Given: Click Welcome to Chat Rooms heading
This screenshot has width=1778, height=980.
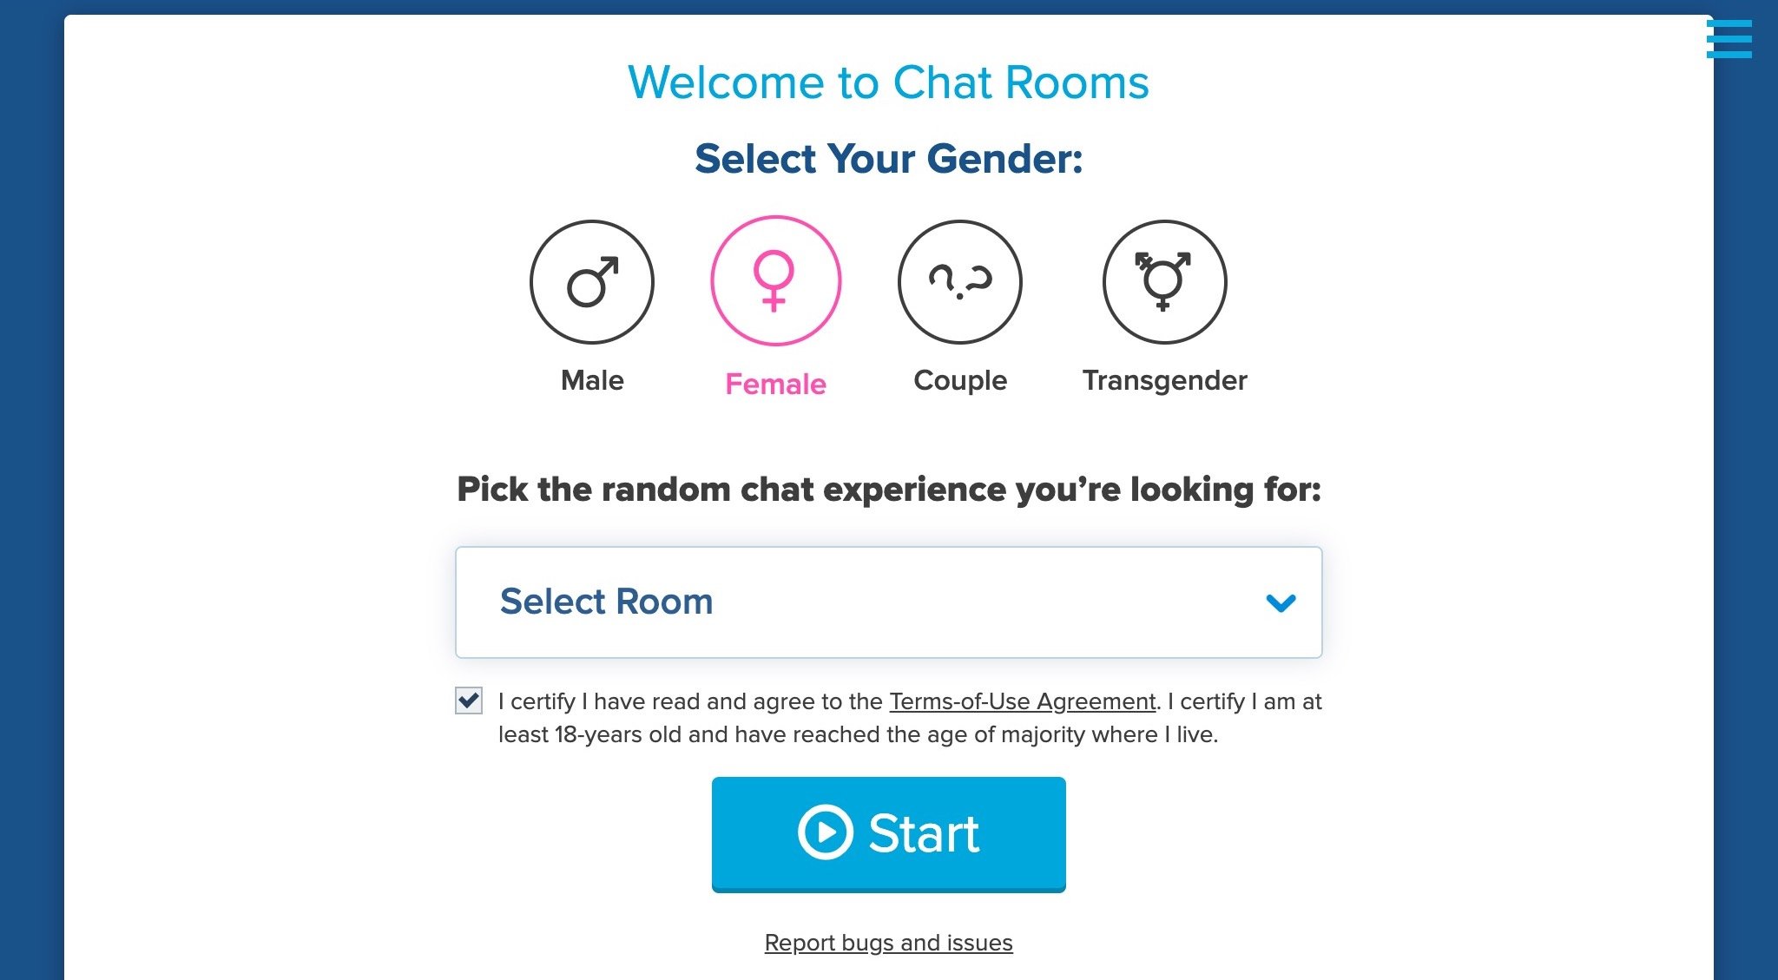Looking at the screenshot, I should (888, 81).
